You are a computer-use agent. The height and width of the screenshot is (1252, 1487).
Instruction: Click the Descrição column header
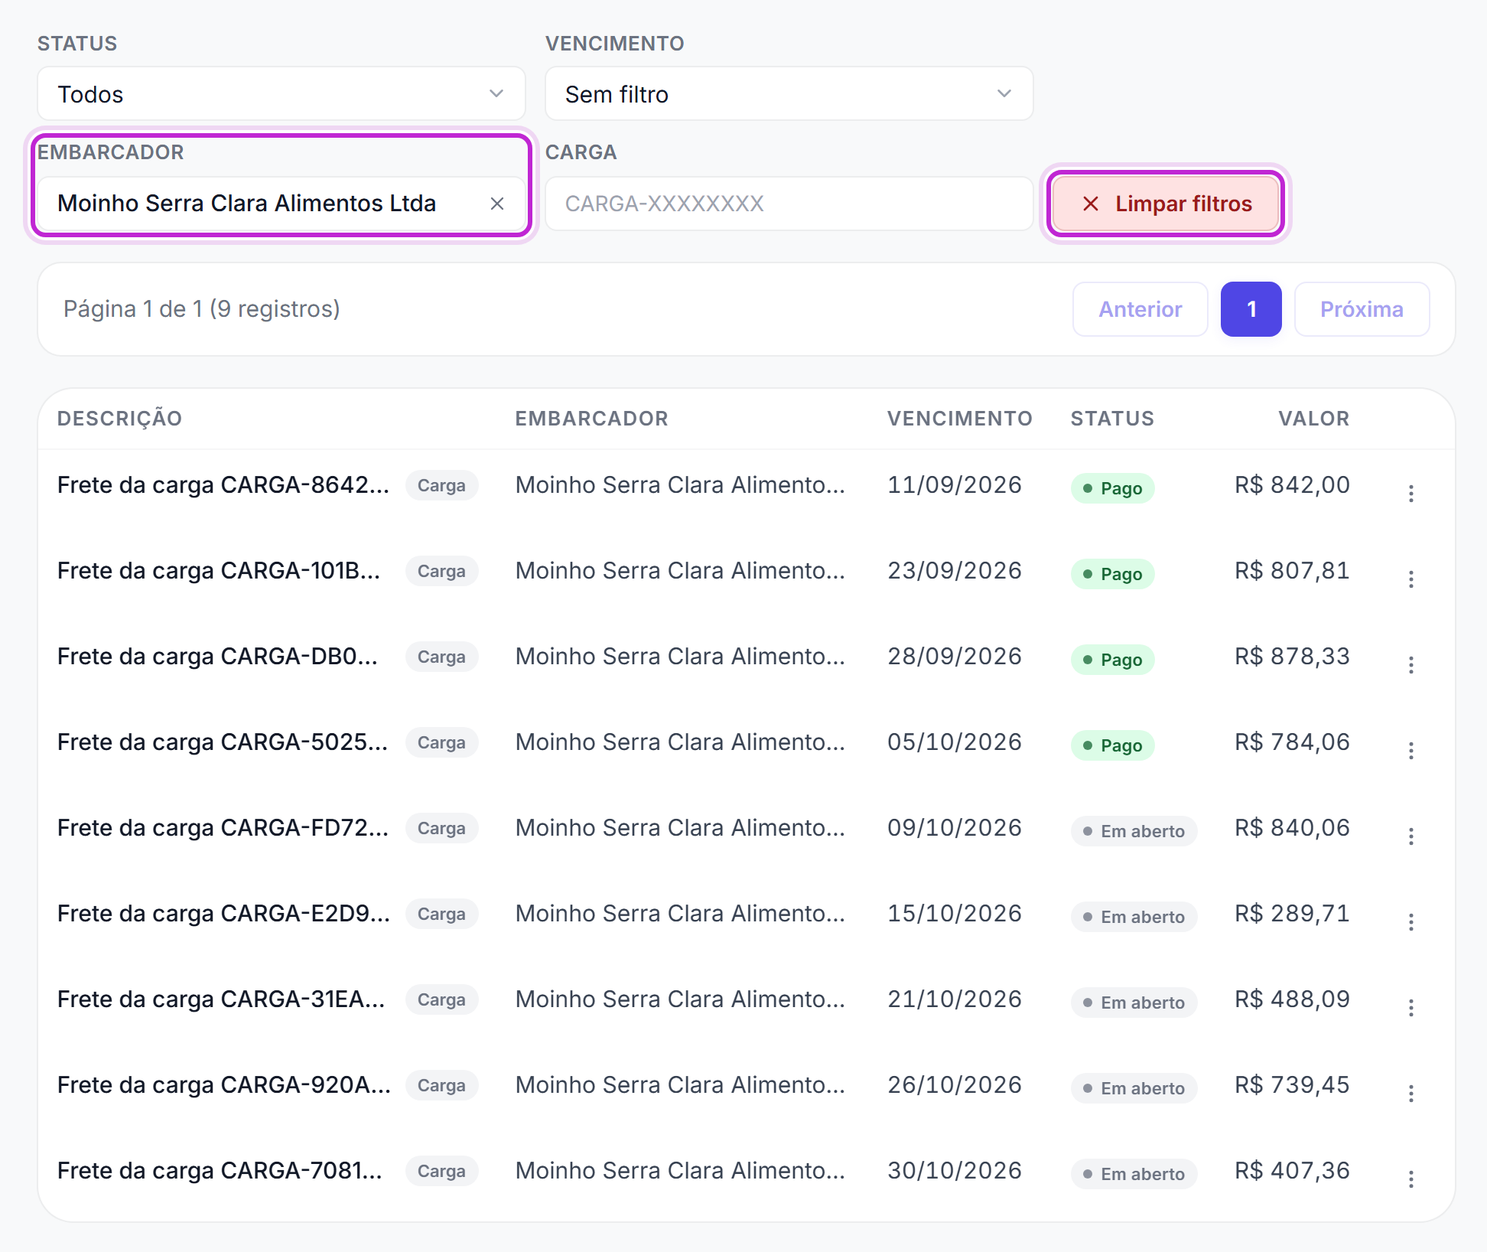[x=120, y=419]
